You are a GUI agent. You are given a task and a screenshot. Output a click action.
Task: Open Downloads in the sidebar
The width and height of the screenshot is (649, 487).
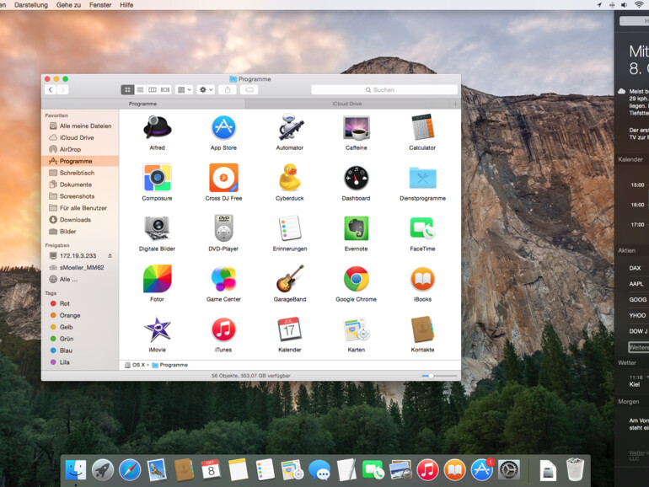point(80,220)
